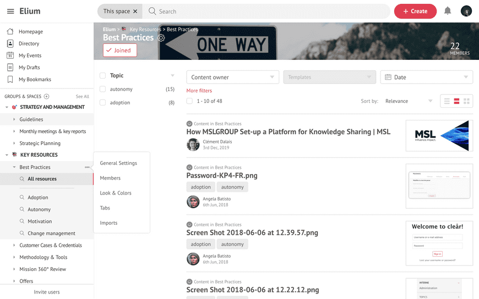Open the Content owner dropdown
This screenshot has height=299, width=479.
click(232, 77)
